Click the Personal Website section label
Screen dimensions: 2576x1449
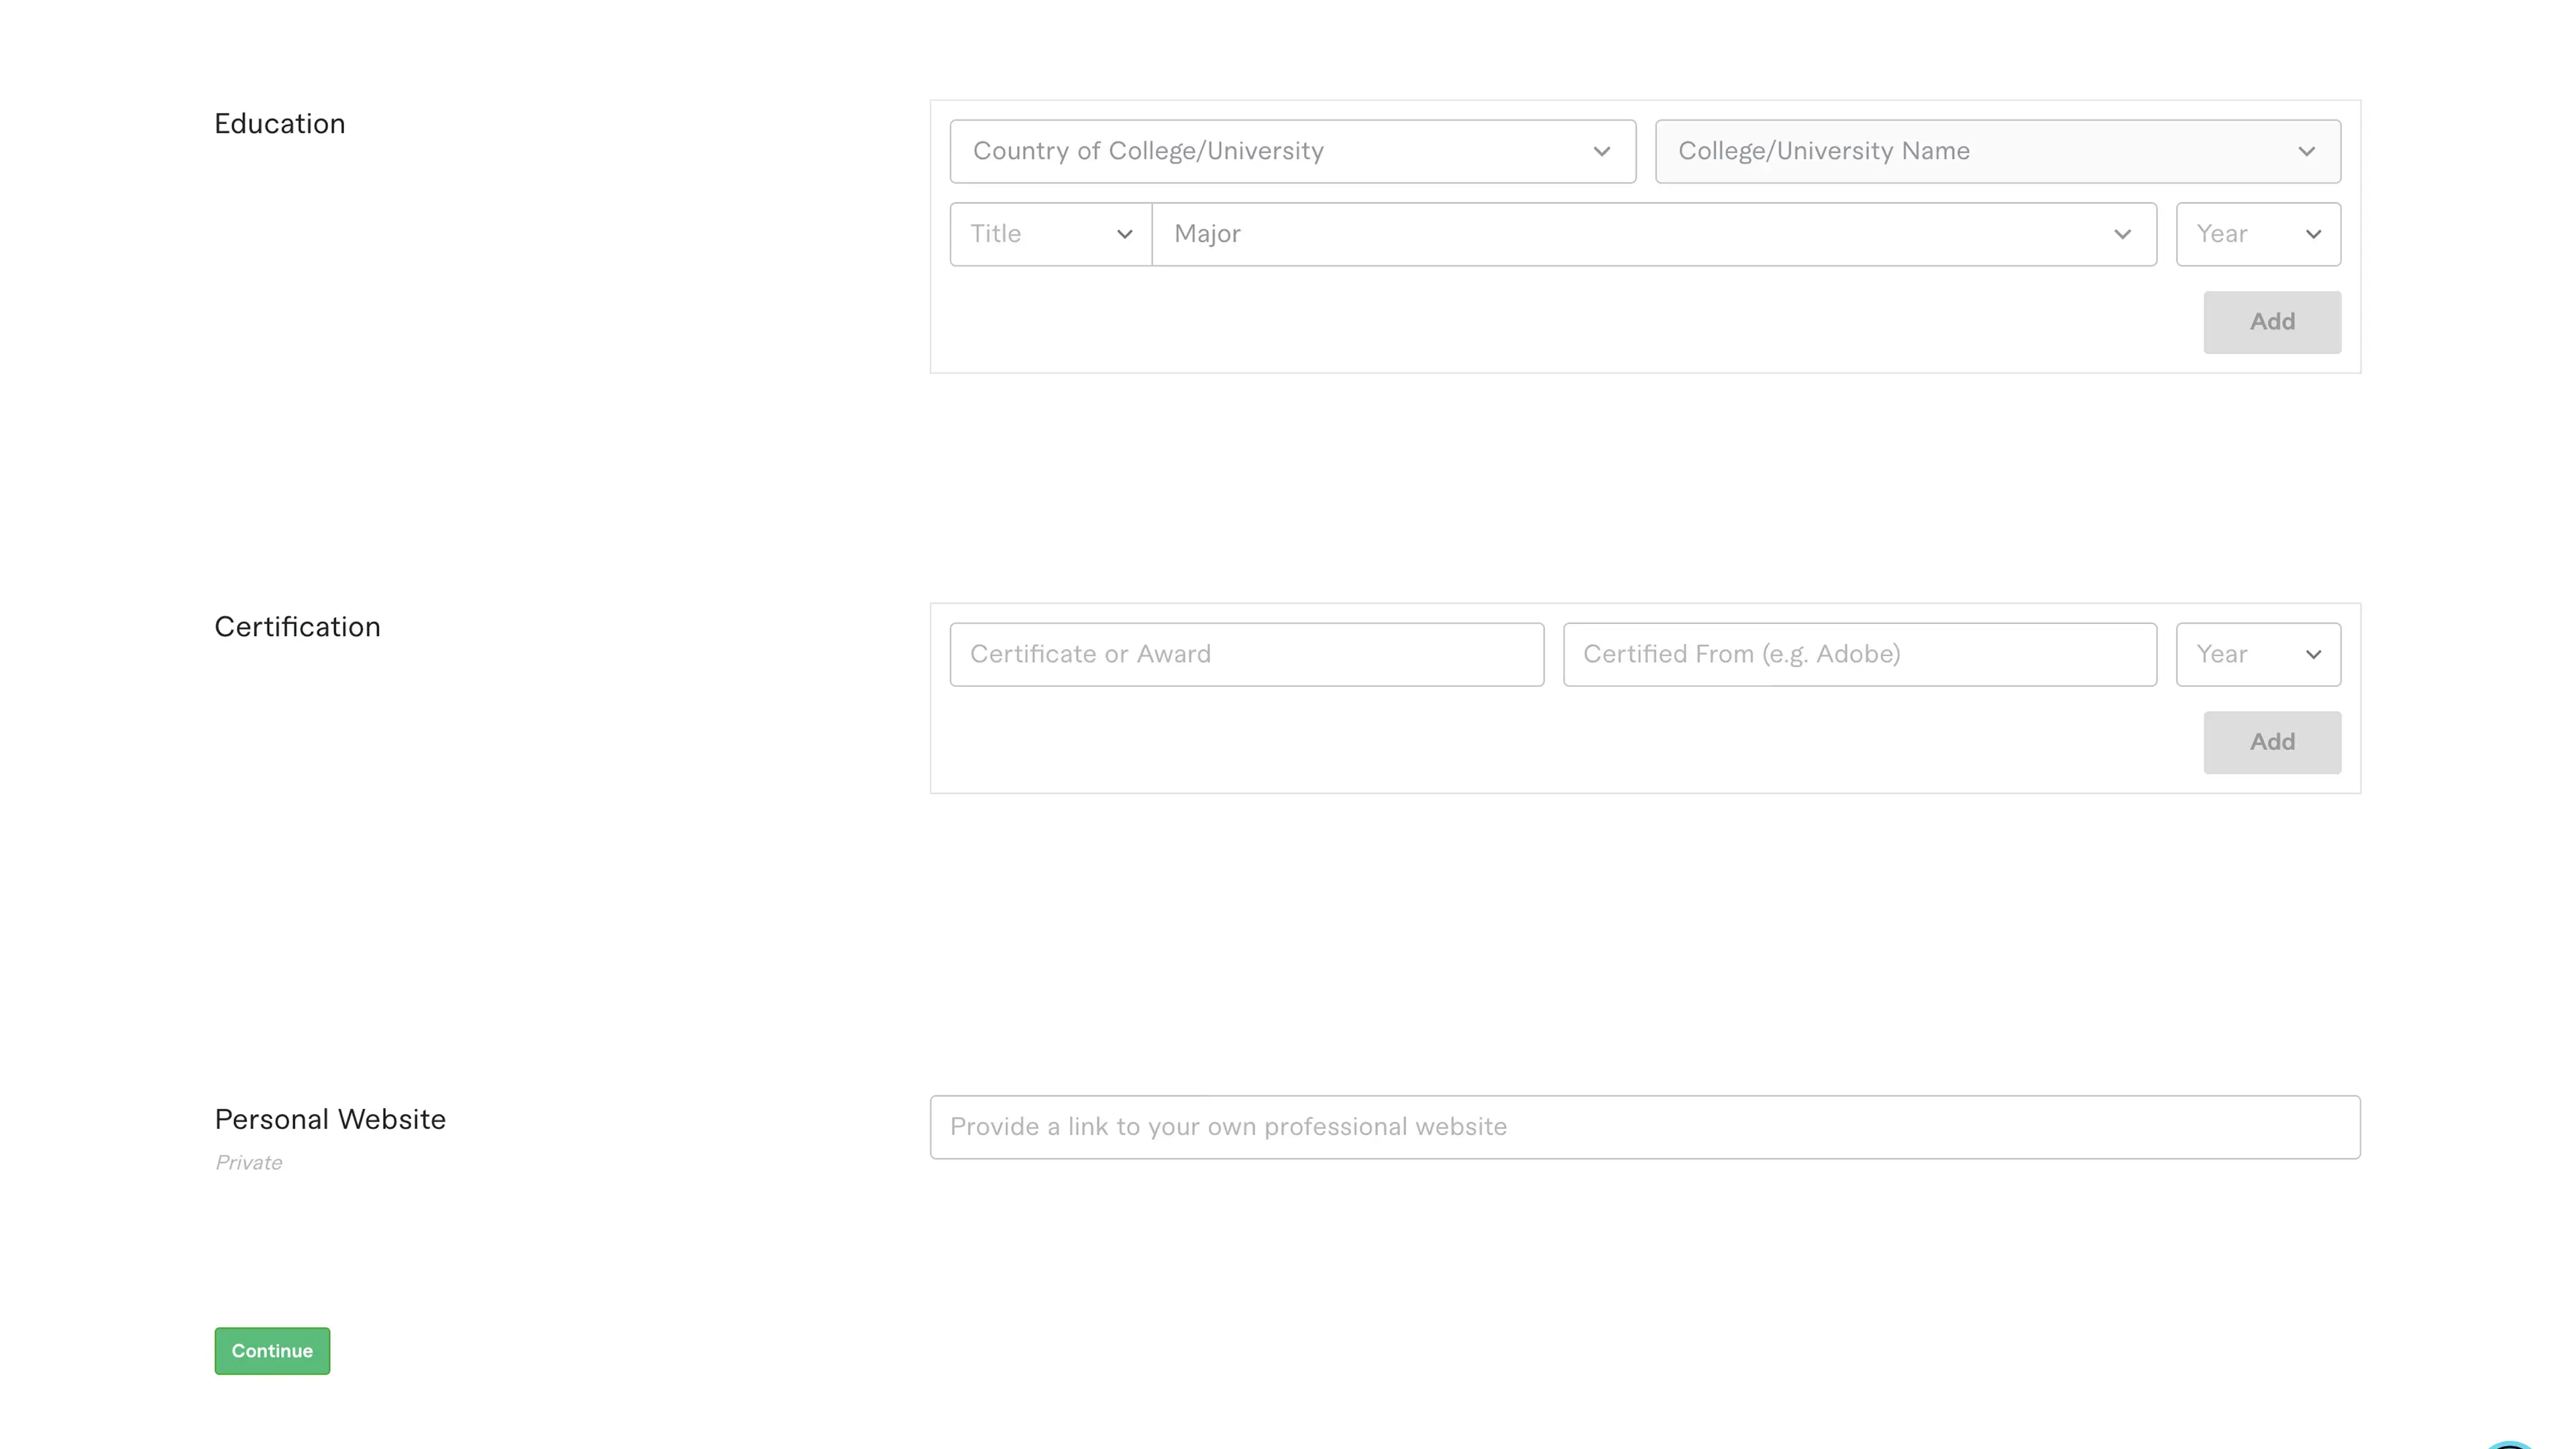pyautogui.click(x=330, y=1119)
